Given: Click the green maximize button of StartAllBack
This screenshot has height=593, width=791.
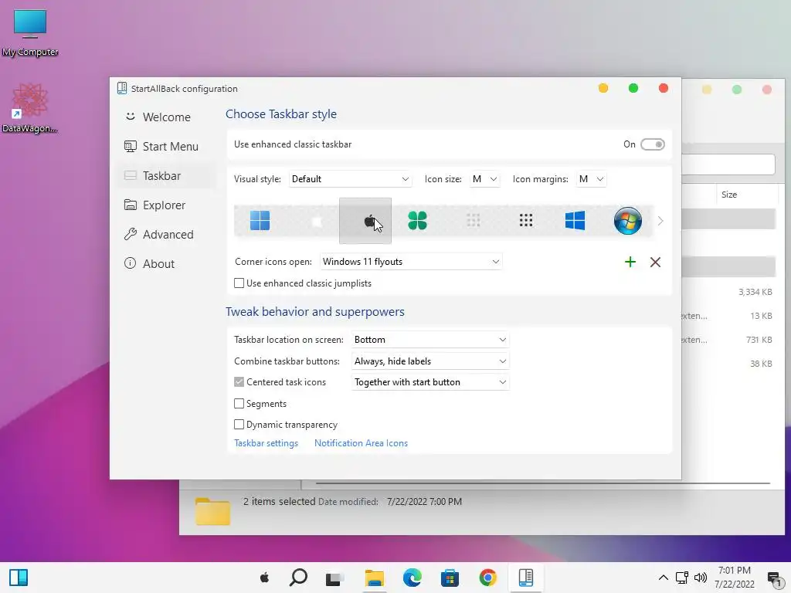Looking at the screenshot, I should 633,88.
